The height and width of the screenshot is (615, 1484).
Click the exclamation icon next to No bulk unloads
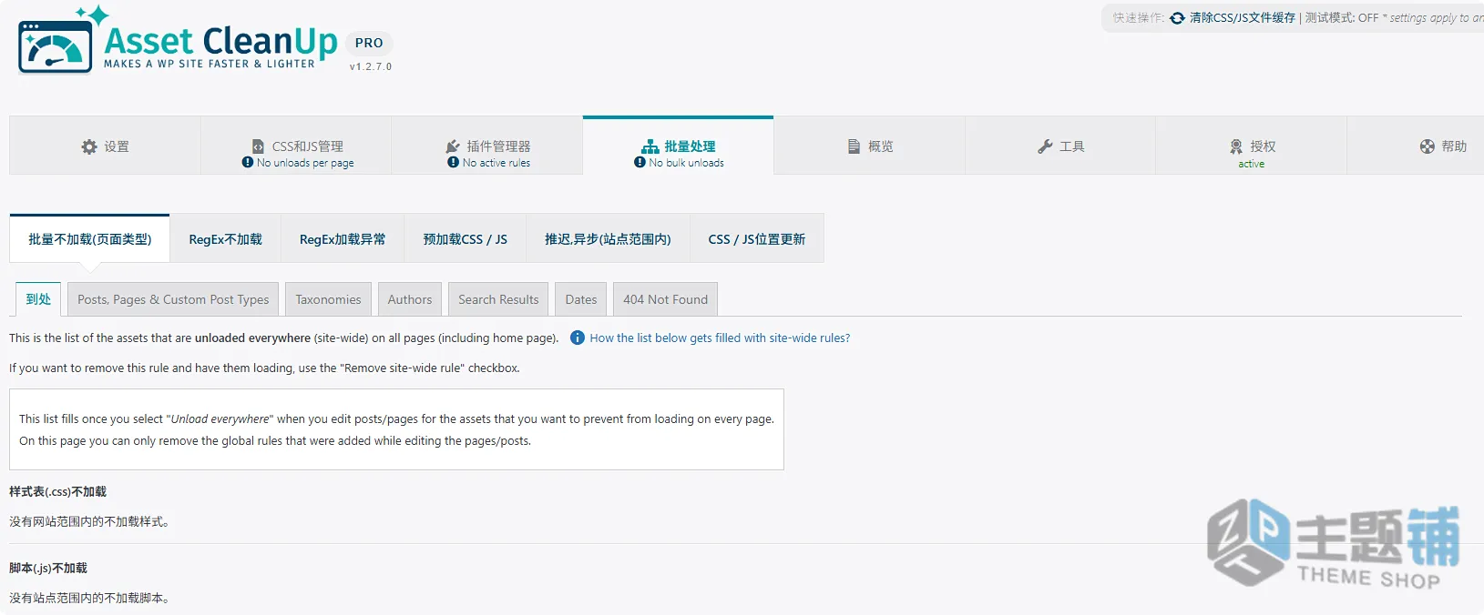[x=640, y=163]
